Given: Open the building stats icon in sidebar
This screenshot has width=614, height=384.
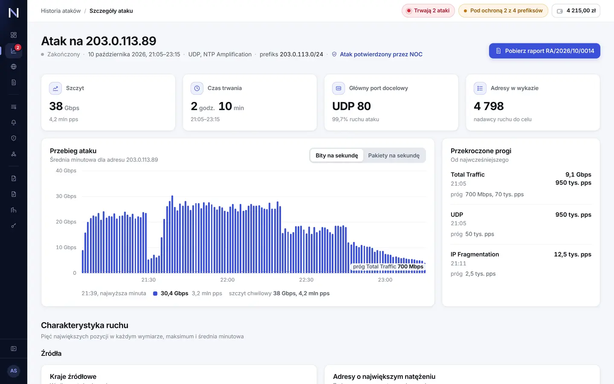Looking at the screenshot, I should [14, 210].
